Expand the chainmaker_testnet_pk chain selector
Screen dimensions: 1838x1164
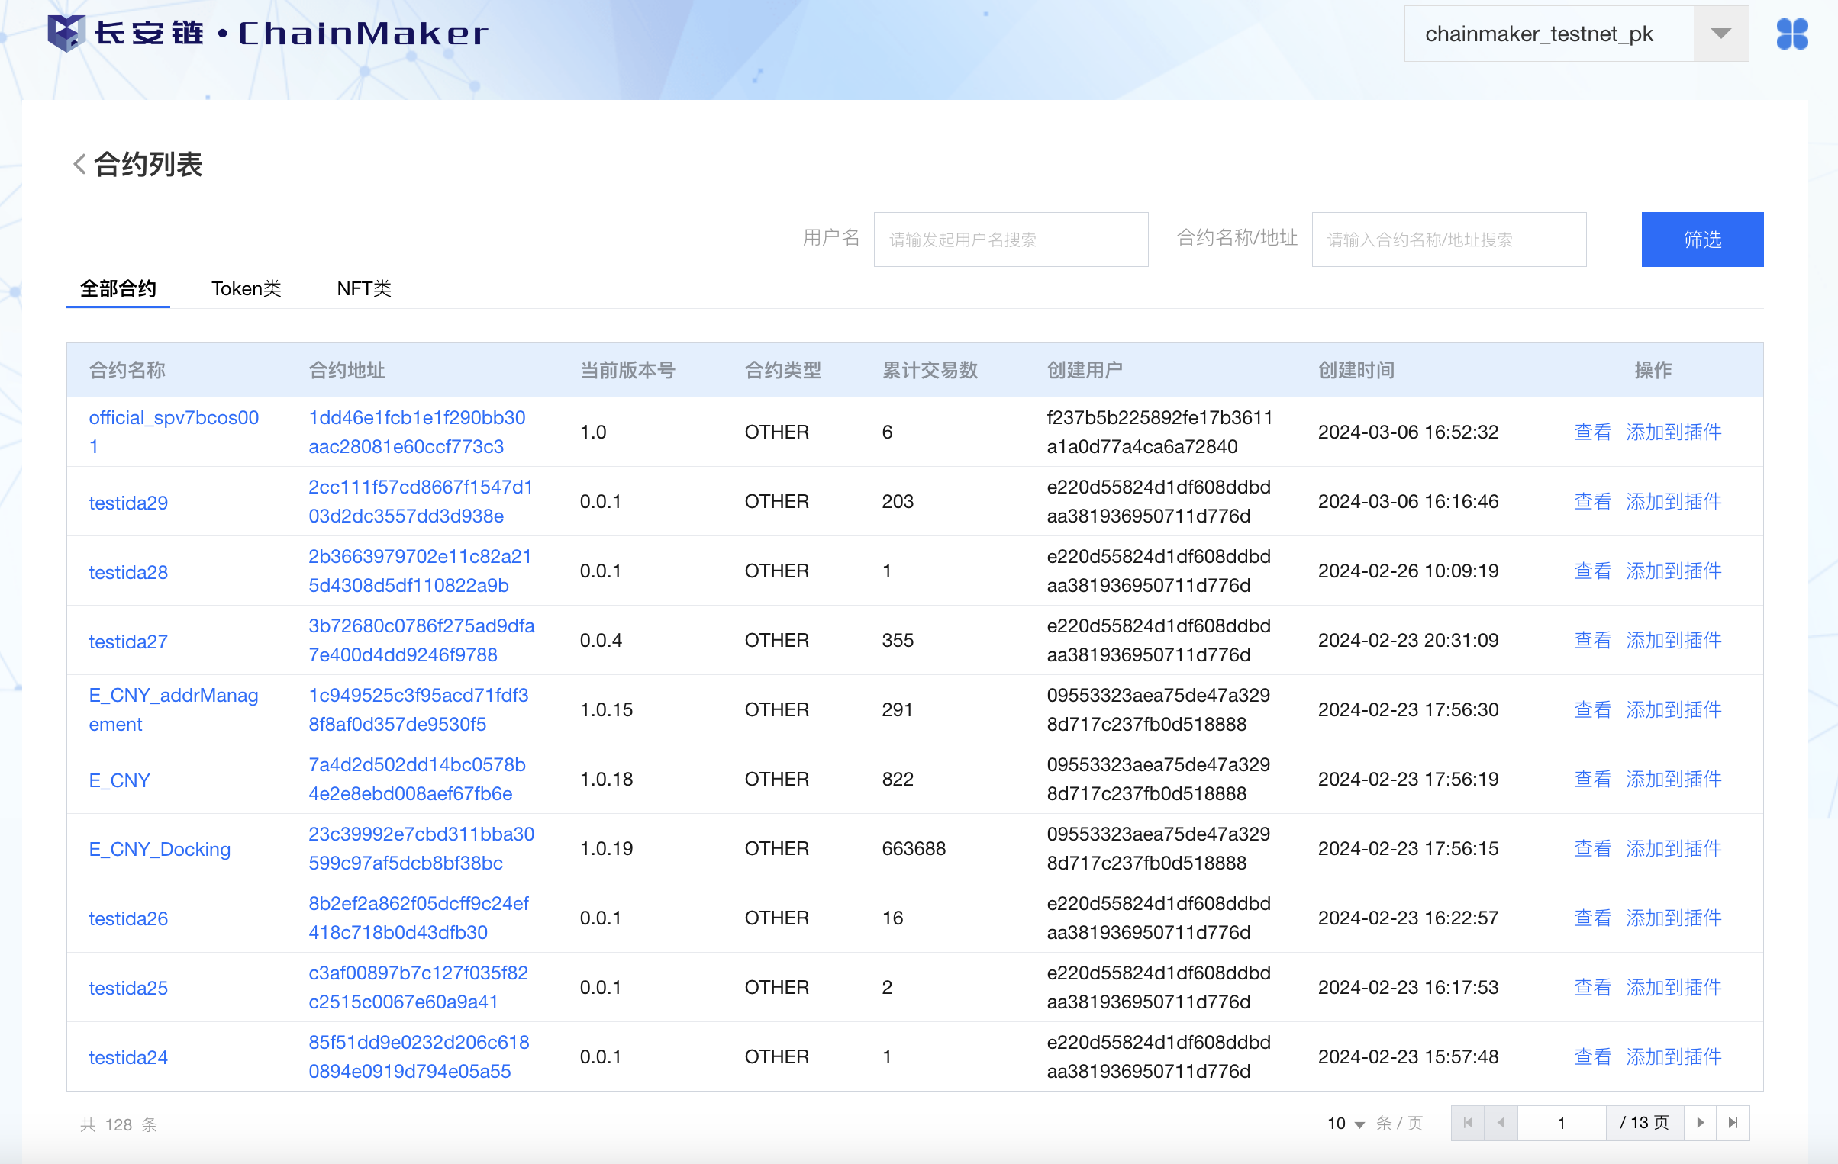pyautogui.click(x=1720, y=34)
